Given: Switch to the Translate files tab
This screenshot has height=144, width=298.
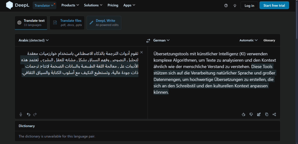Looking at the screenshot, I should tap(67, 23).
